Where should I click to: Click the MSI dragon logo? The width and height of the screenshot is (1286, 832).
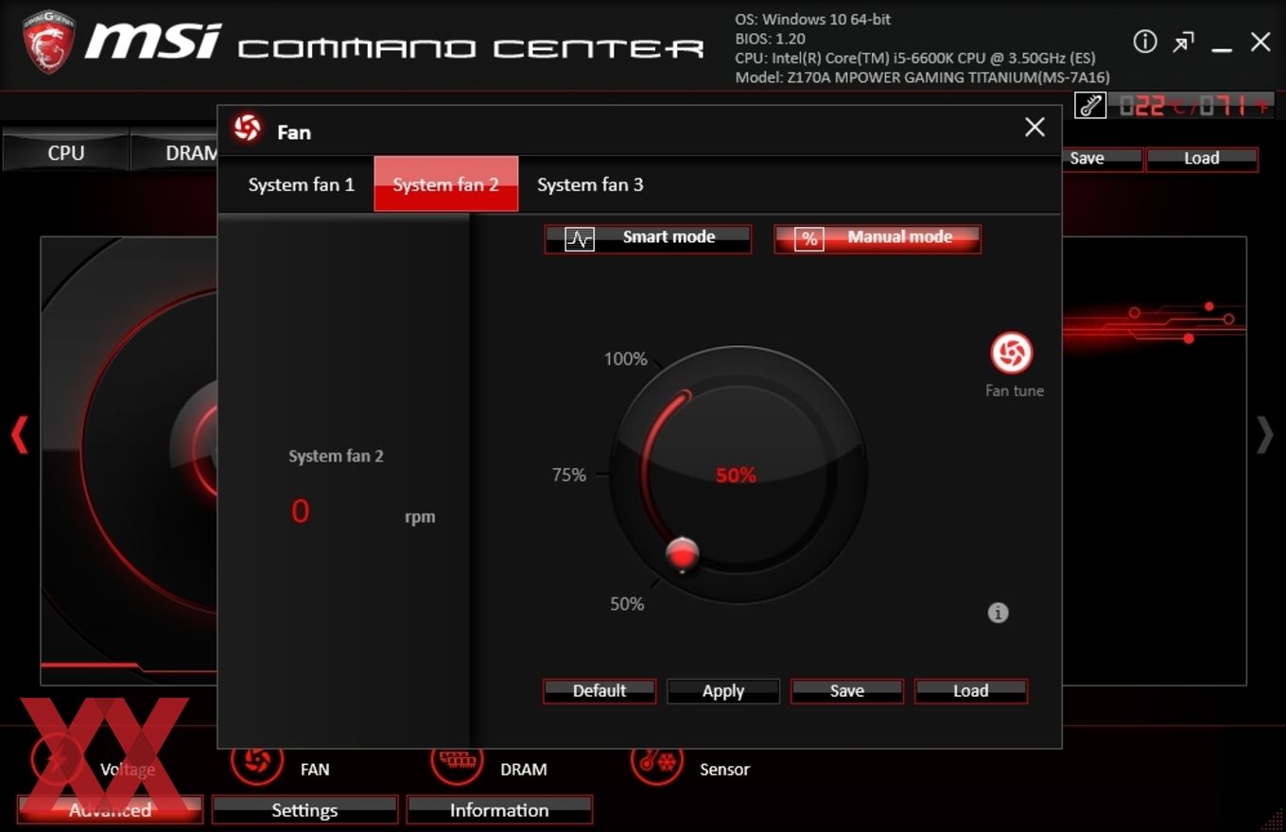(48, 42)
